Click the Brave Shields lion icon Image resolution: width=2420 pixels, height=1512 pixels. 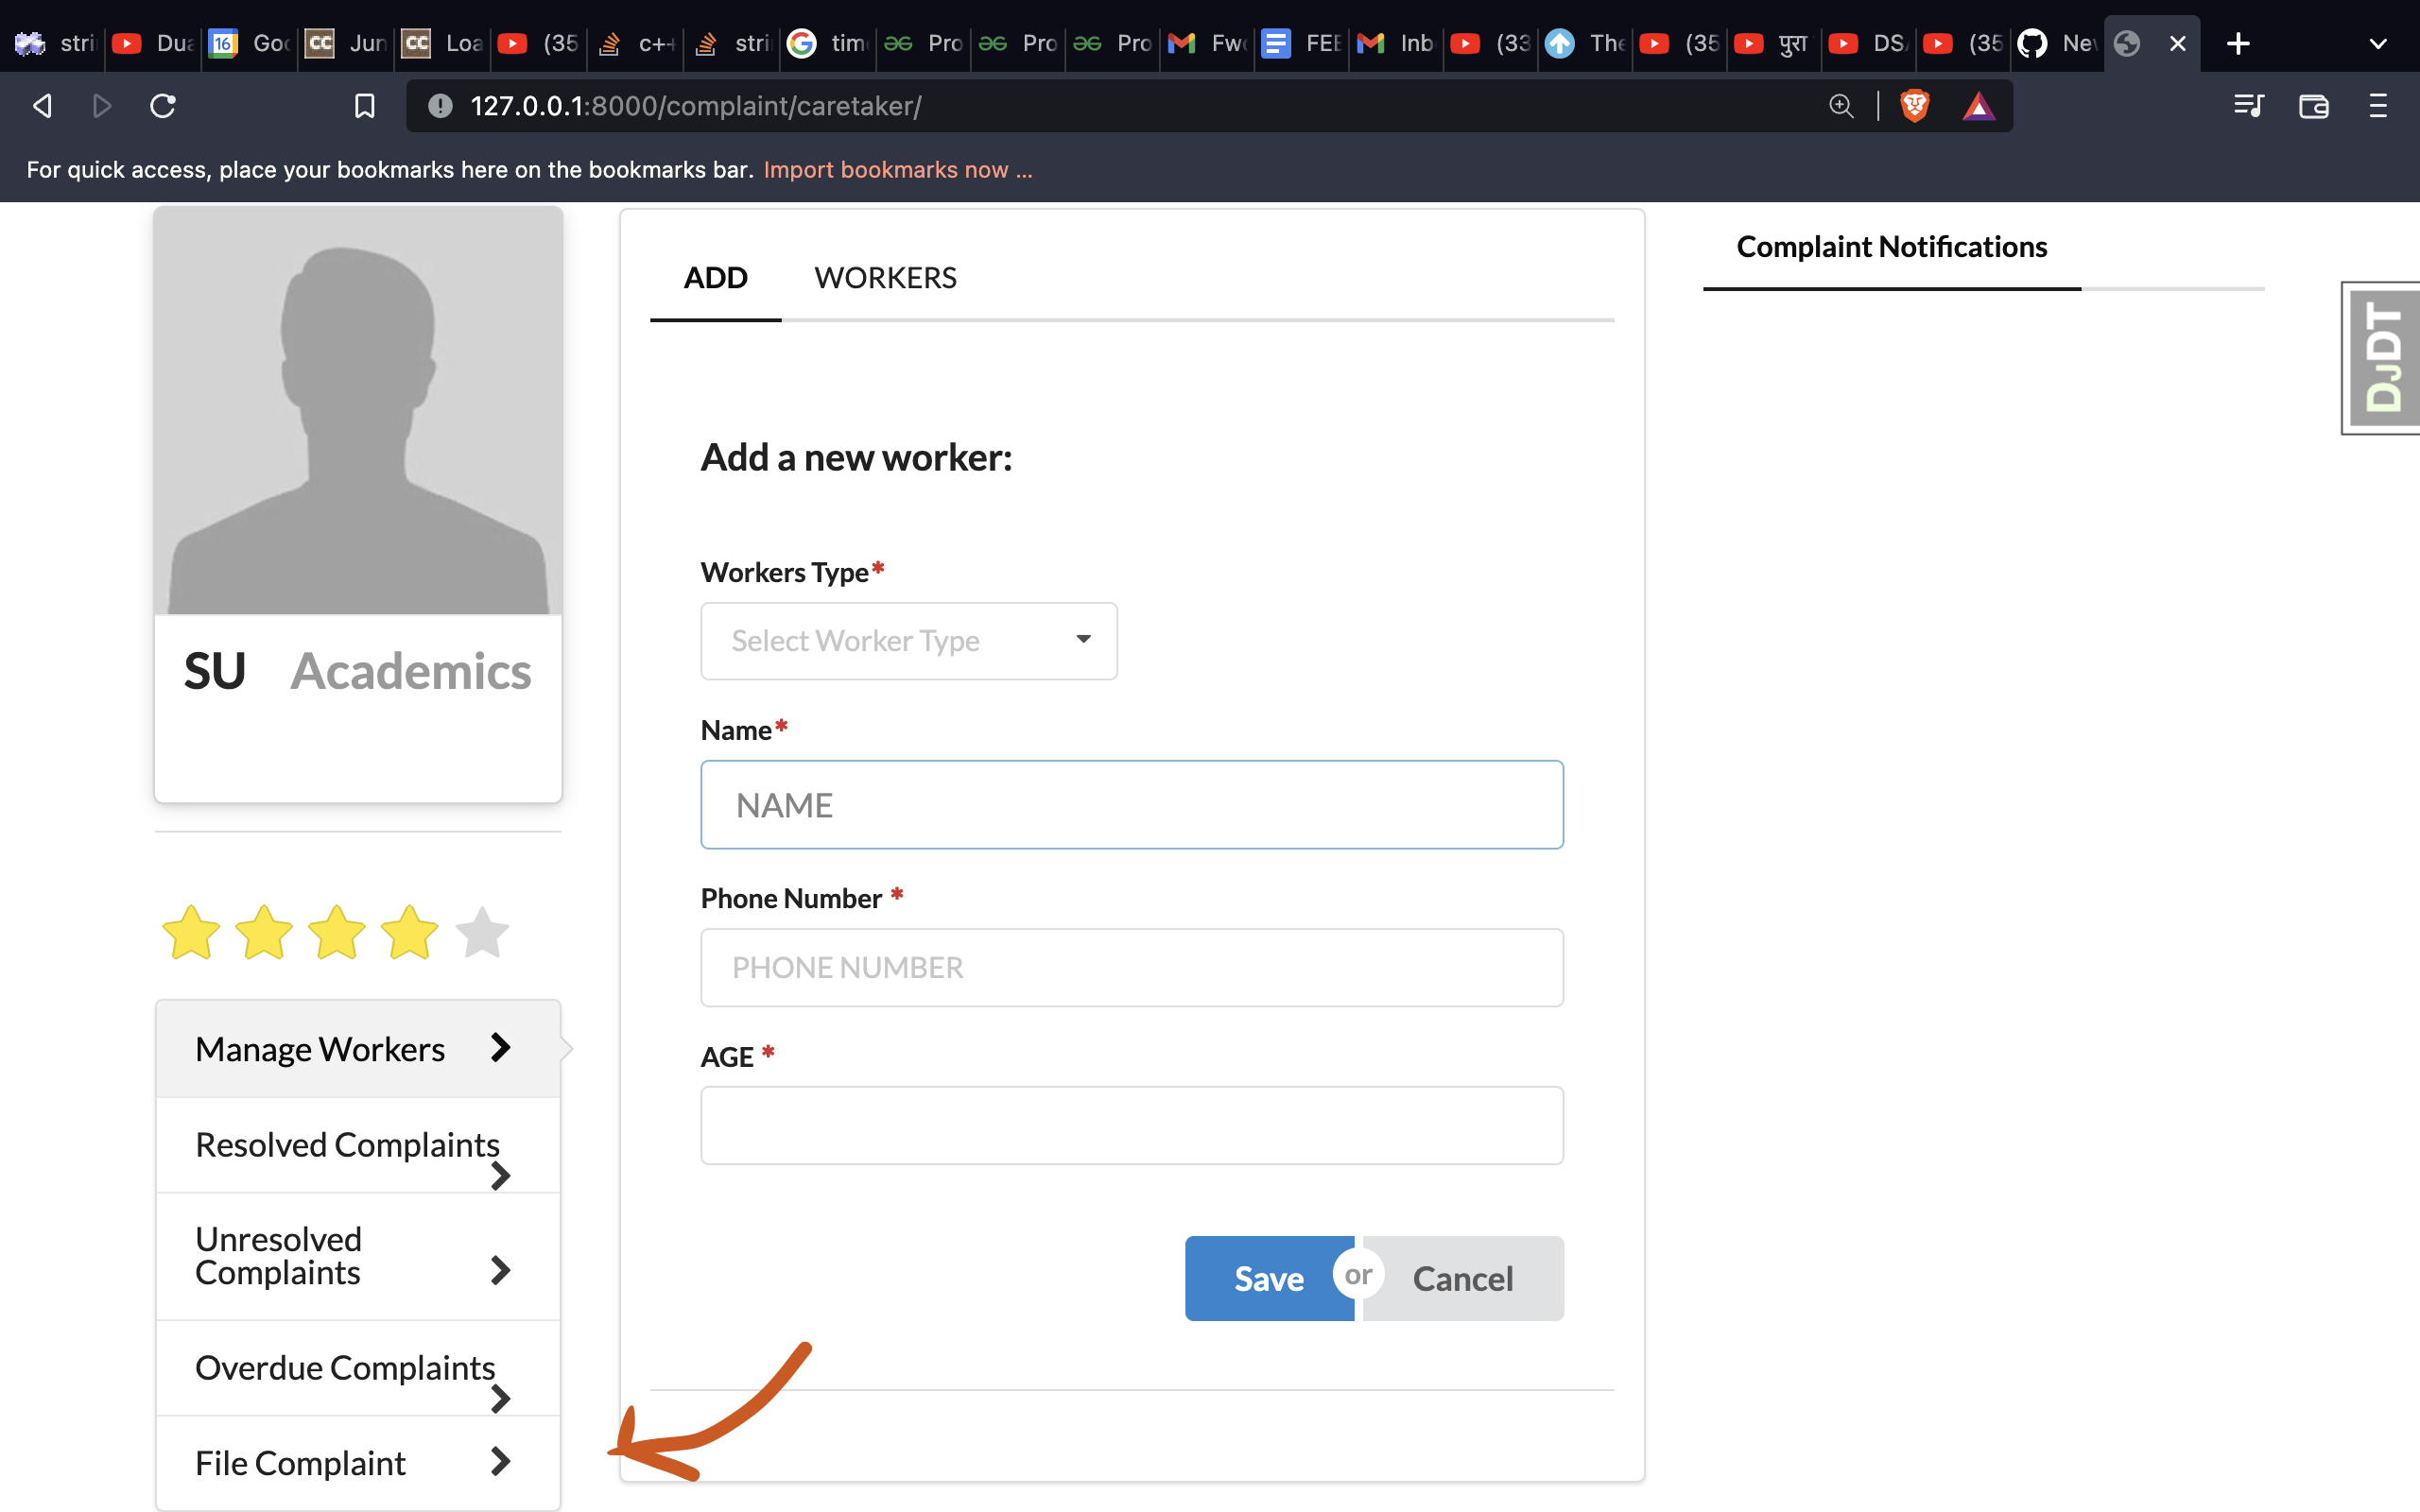[1916, 105]
